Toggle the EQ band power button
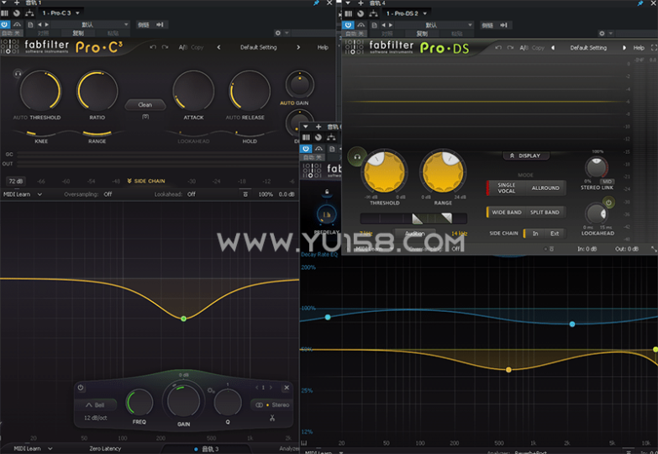 click(x=81, y=388)
